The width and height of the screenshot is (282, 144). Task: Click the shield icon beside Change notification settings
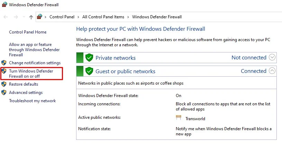coord(4,63)
